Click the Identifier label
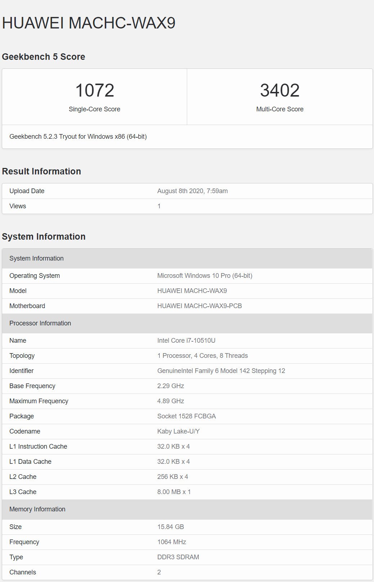The height and width of the screenshot is (582, 374). pos(22,371)
